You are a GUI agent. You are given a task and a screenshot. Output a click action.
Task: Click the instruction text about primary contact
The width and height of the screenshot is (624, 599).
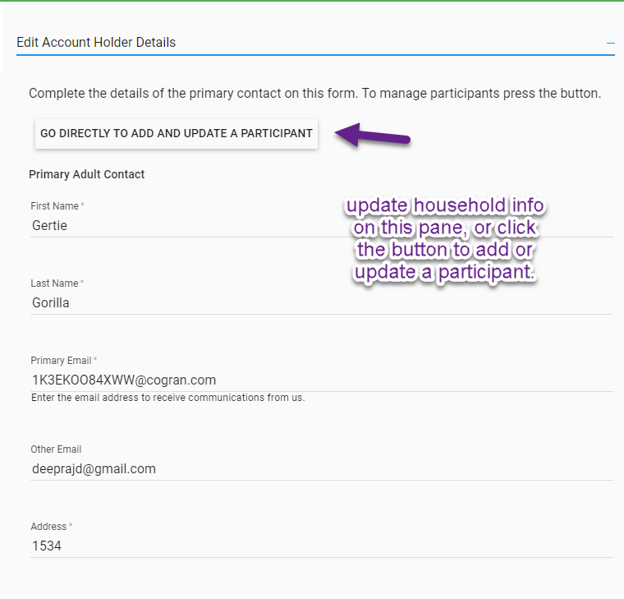(314, 93)
